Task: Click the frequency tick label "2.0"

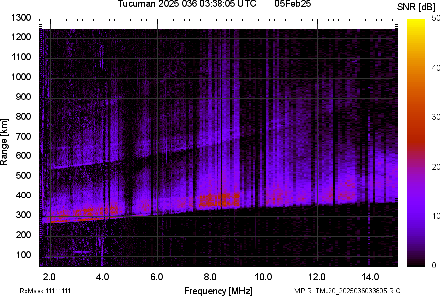Action: [x=49, y=277]
